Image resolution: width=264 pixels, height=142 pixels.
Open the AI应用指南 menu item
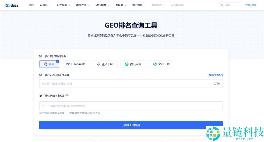[x=177, y=5]
